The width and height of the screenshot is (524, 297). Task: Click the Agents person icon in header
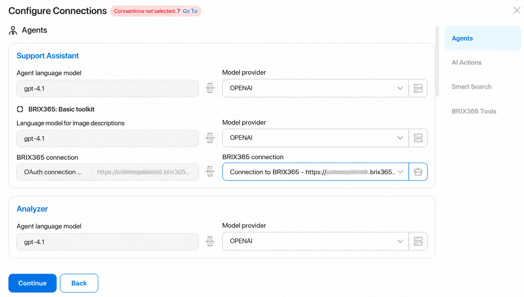tap(13, 31)
